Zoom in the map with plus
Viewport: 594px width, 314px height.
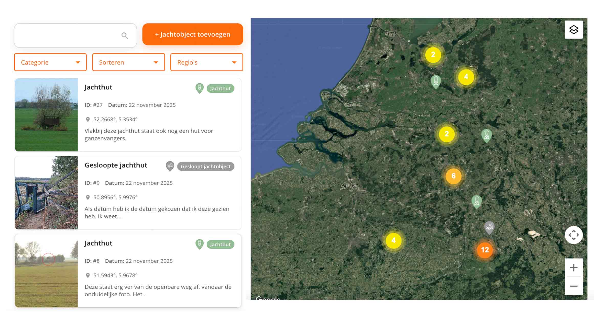[x=574, y=268]
